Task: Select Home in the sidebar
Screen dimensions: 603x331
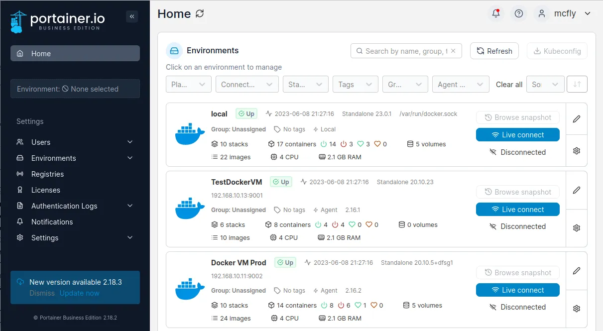Action: tap(75, 53)
